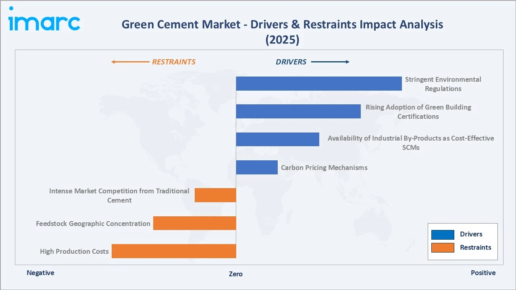Select the DRIVERS heading text
Image resolution: width=516 pixels, height=290 pixels.
point(291,62)
